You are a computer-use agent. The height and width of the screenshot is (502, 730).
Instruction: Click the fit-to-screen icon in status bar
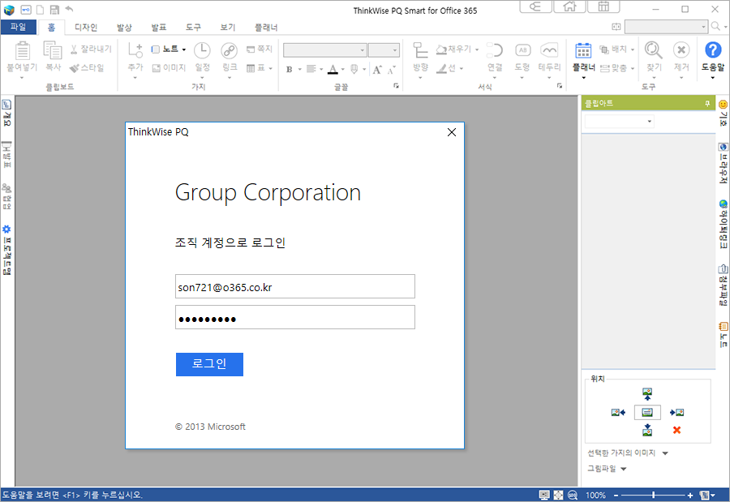(x=558, y=496)
